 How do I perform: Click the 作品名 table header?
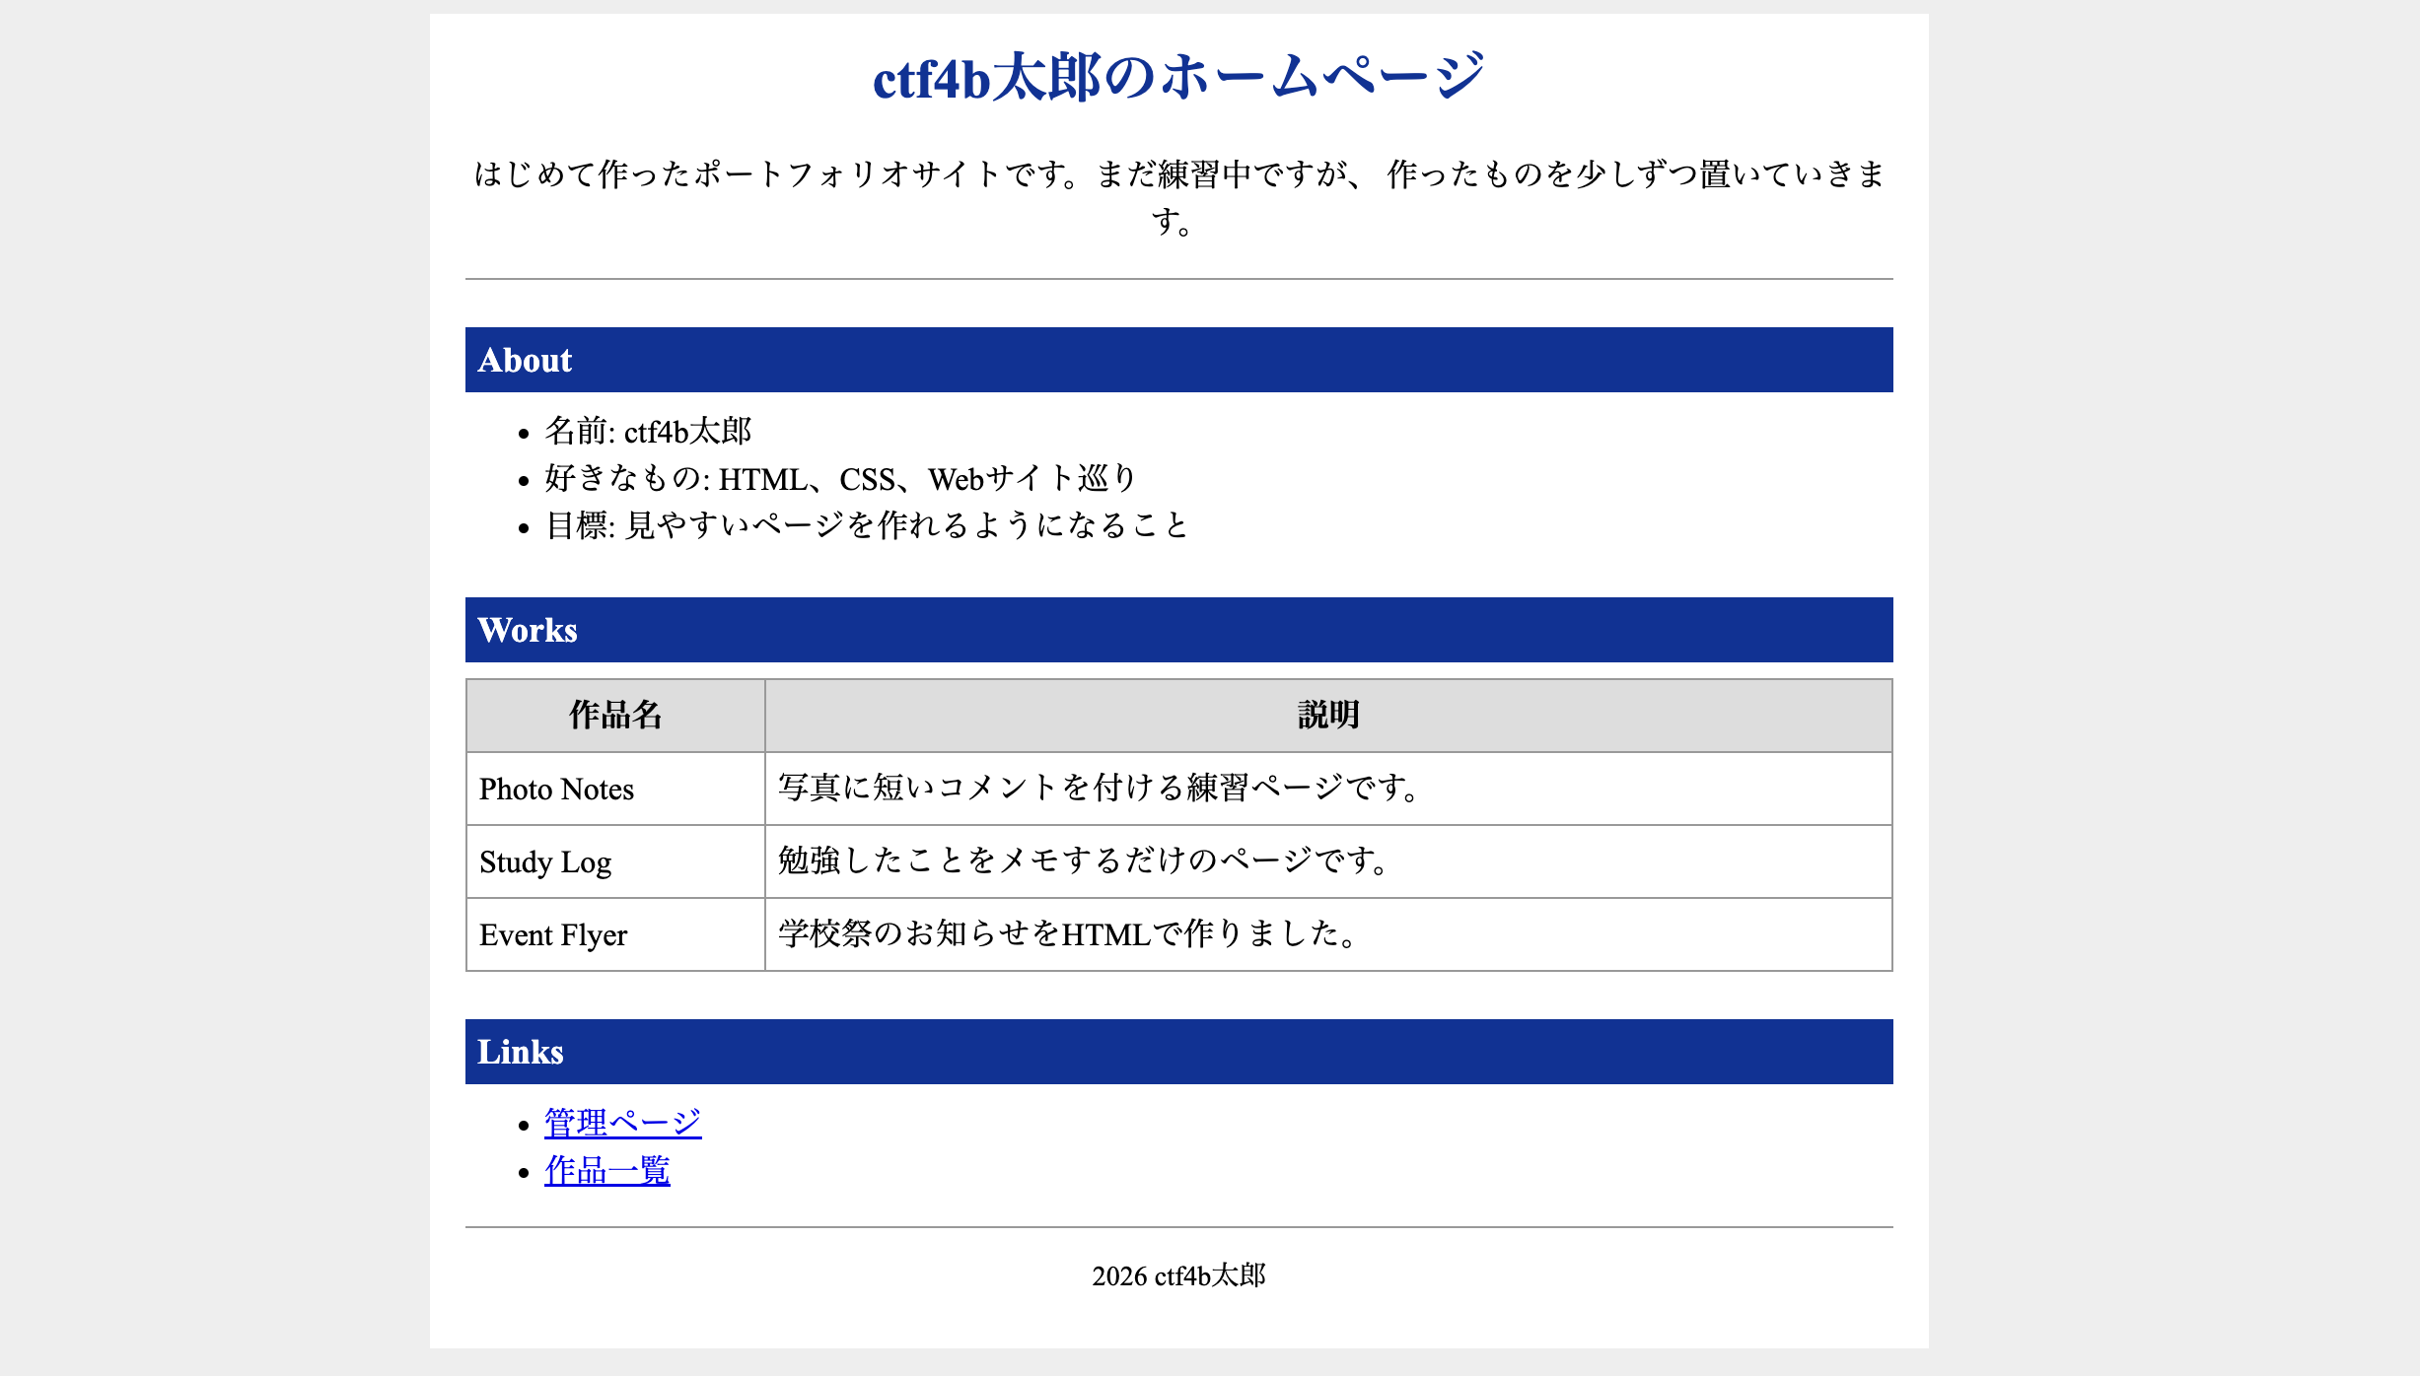coord(615,716)
